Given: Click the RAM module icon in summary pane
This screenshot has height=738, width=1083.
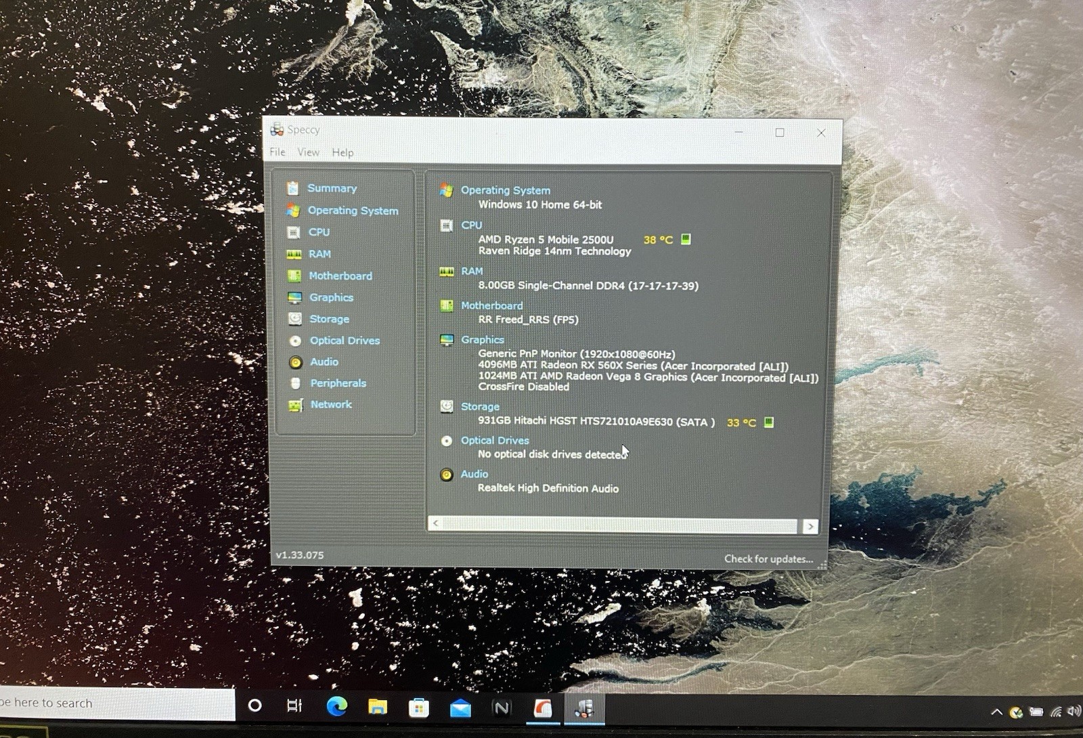Looking at the screenshot, I should 446,272.
